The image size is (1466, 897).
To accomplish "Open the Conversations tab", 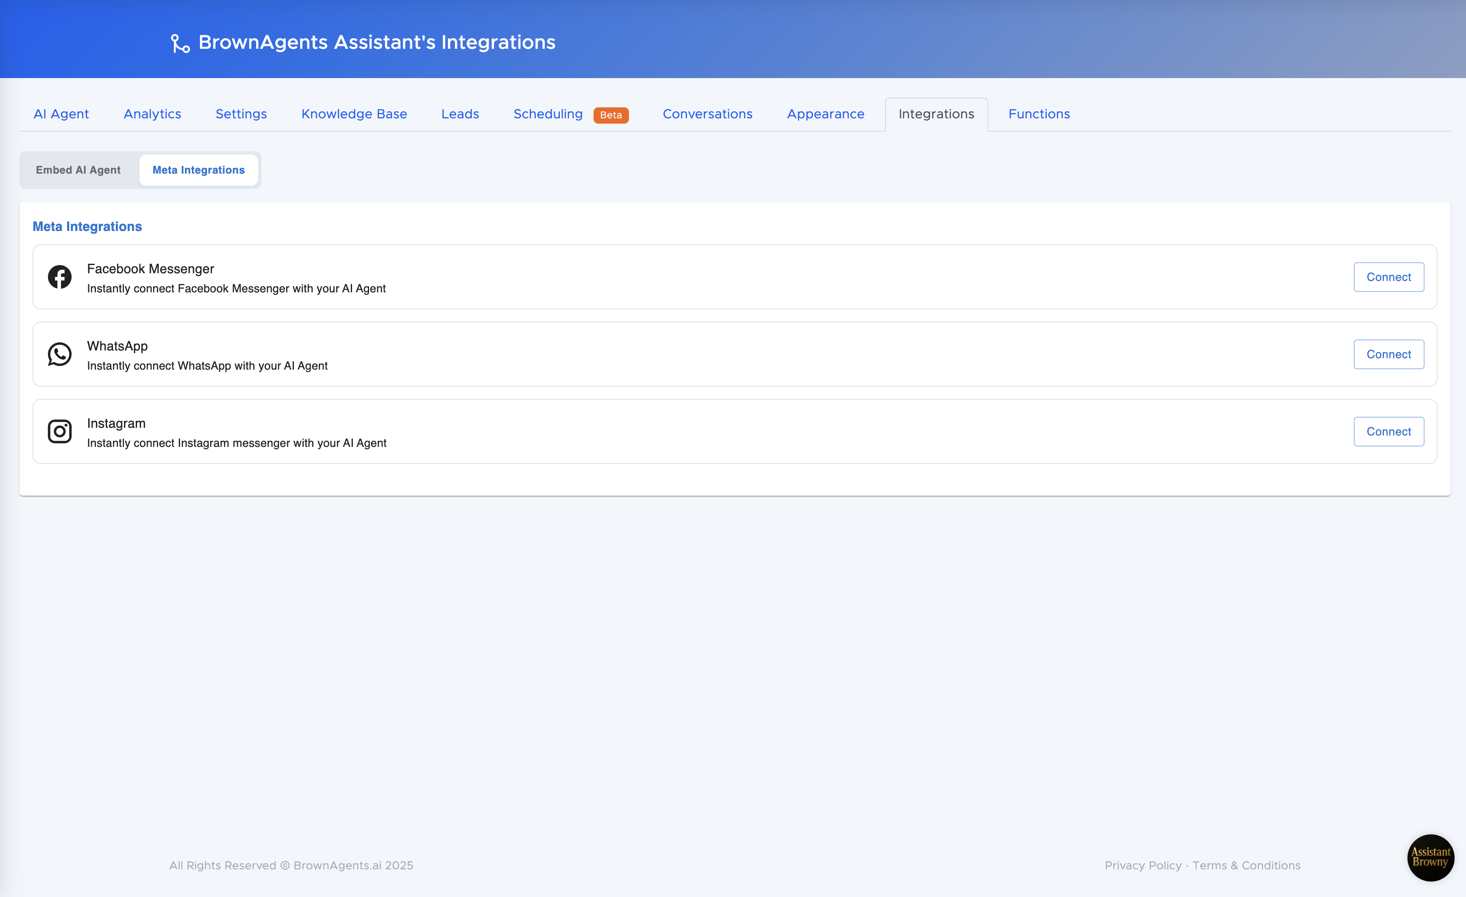I will pyautogui.click(x=707, y=114).
